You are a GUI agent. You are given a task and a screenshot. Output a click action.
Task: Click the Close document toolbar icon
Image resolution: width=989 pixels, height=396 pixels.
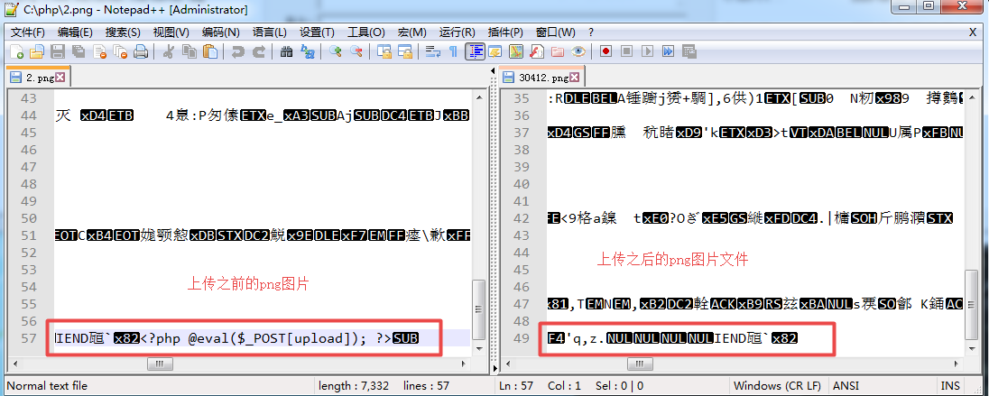(x=99, y=51)
